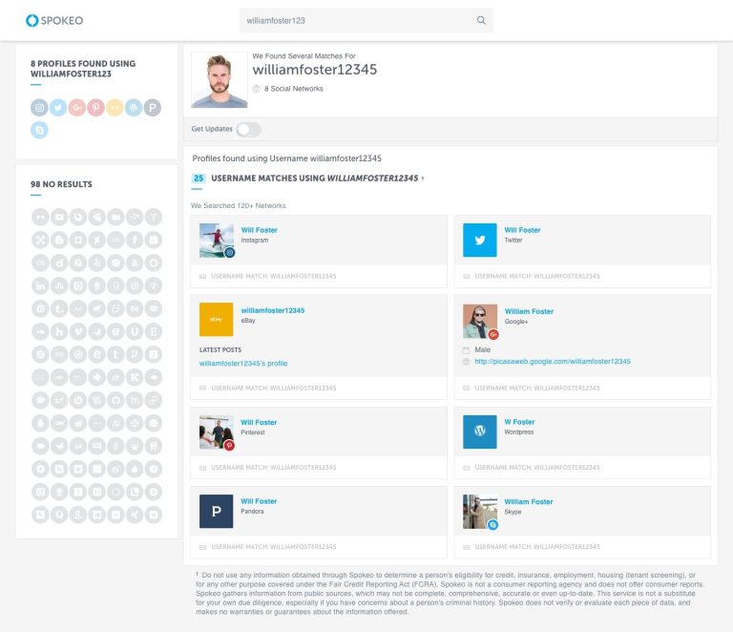
Task: Toggle the Get Updates switch
Action: [248, 129]
